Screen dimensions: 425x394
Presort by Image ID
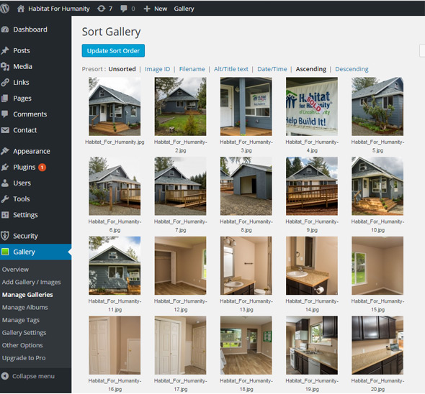pos(158,69)
